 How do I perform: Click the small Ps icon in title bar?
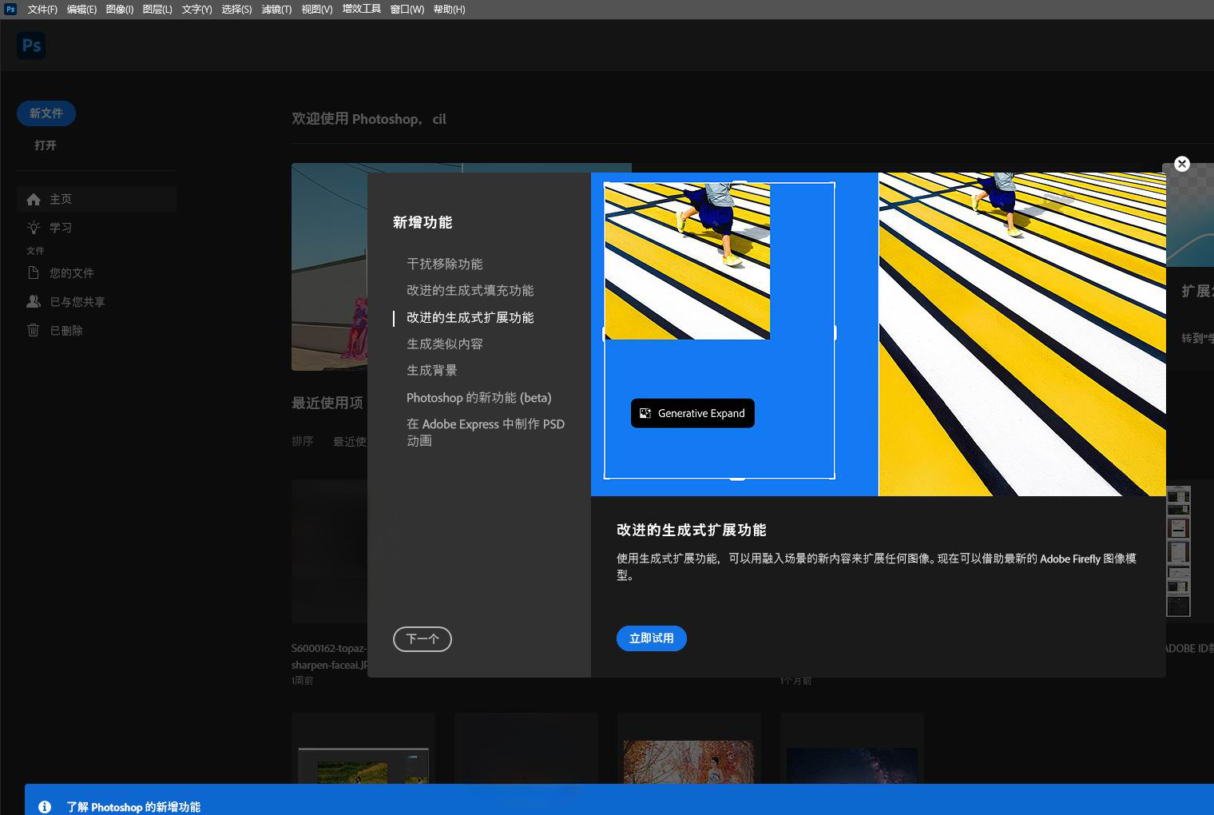click(10, 9)
